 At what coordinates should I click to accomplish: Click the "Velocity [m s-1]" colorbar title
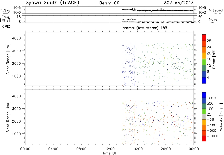(x=221, y=117)
